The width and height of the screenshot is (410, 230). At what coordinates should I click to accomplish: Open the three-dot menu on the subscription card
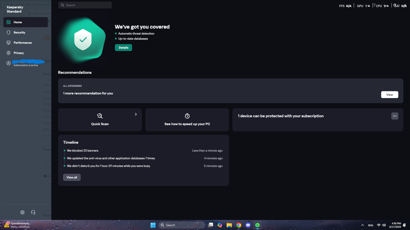395,116
